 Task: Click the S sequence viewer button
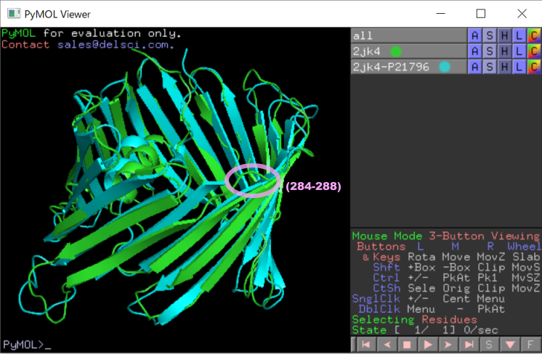(489, 345)
